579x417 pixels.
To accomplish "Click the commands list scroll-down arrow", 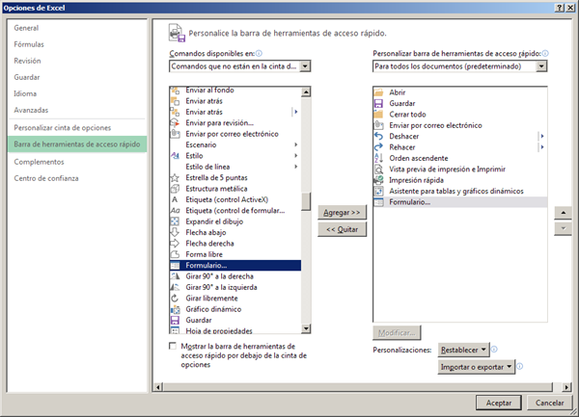I will pyautogui.click(x=306, y=328).
